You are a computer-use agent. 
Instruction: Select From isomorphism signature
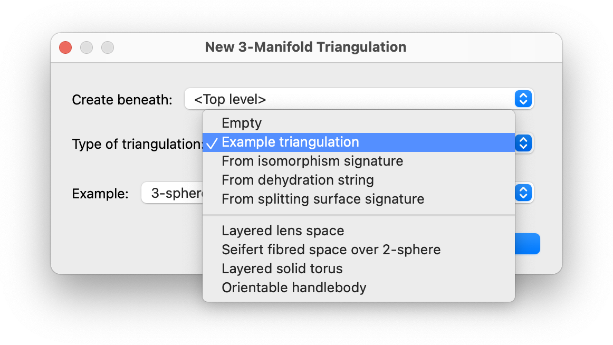pos(312,161)
